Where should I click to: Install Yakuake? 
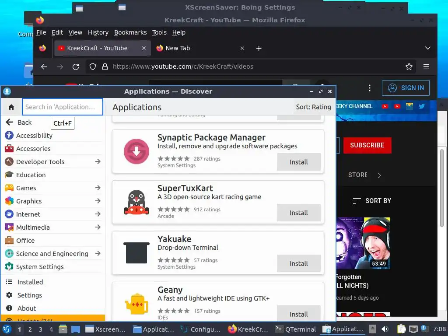tap(298, 263)
